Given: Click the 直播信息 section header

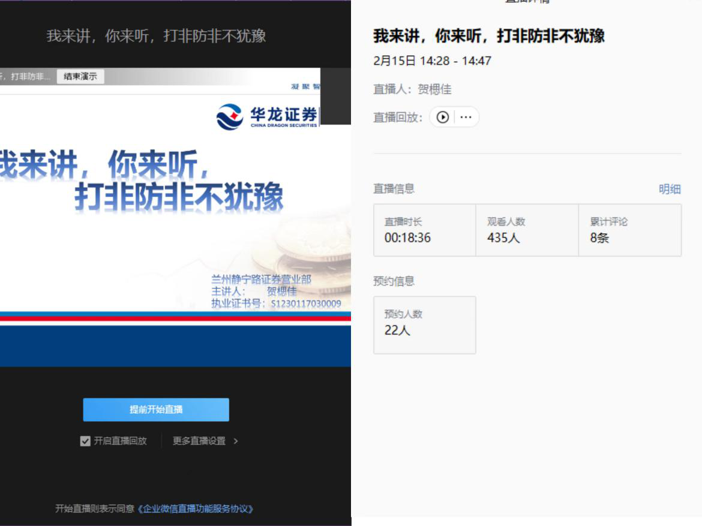Looking at the screenshot, I should [394, 189].
